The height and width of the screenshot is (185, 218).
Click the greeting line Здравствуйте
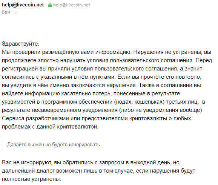pos(21,44)
